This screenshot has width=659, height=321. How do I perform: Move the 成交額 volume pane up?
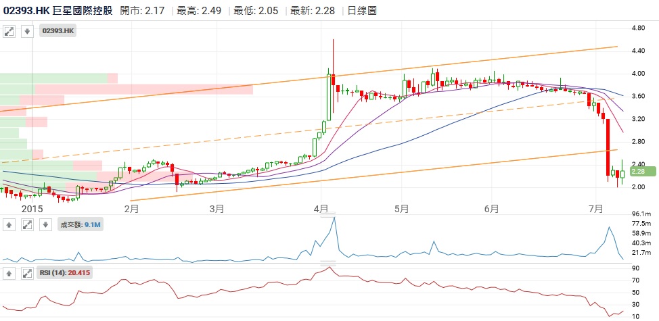tap(9, 225)
